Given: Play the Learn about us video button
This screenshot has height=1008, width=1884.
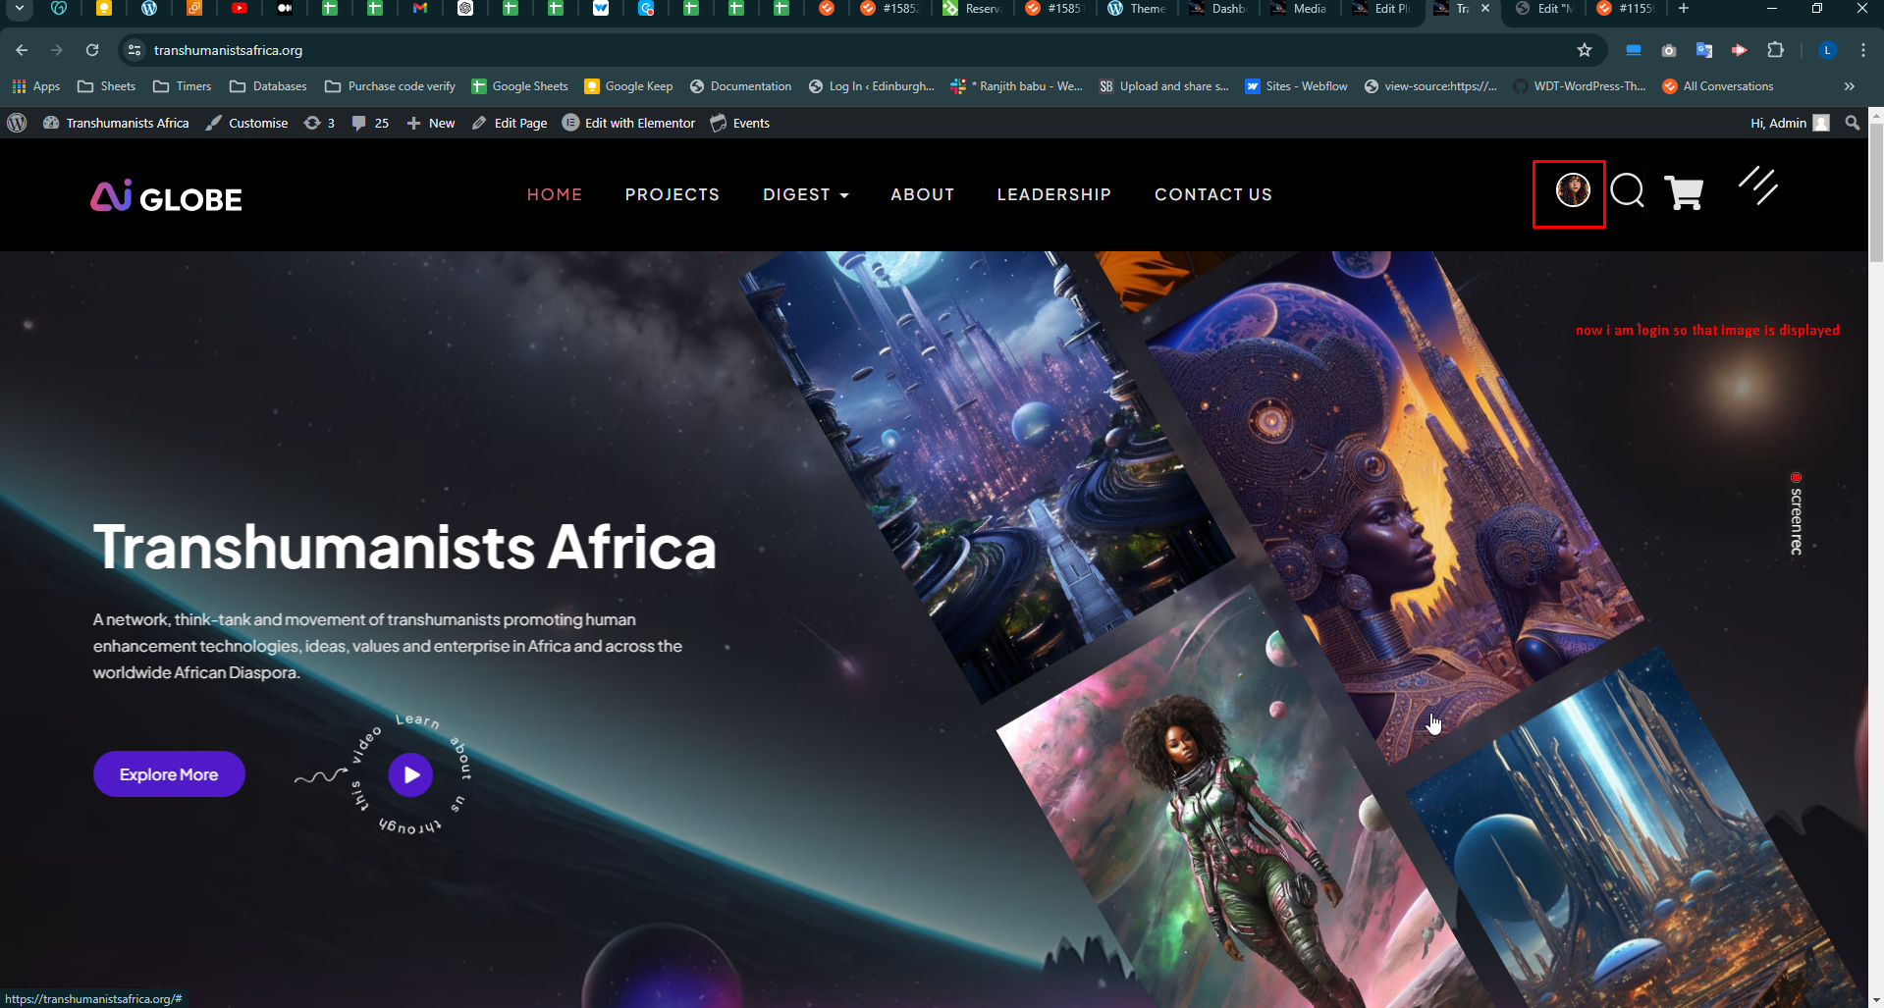Looking at the screenshot, I should [x=410, y=774].
